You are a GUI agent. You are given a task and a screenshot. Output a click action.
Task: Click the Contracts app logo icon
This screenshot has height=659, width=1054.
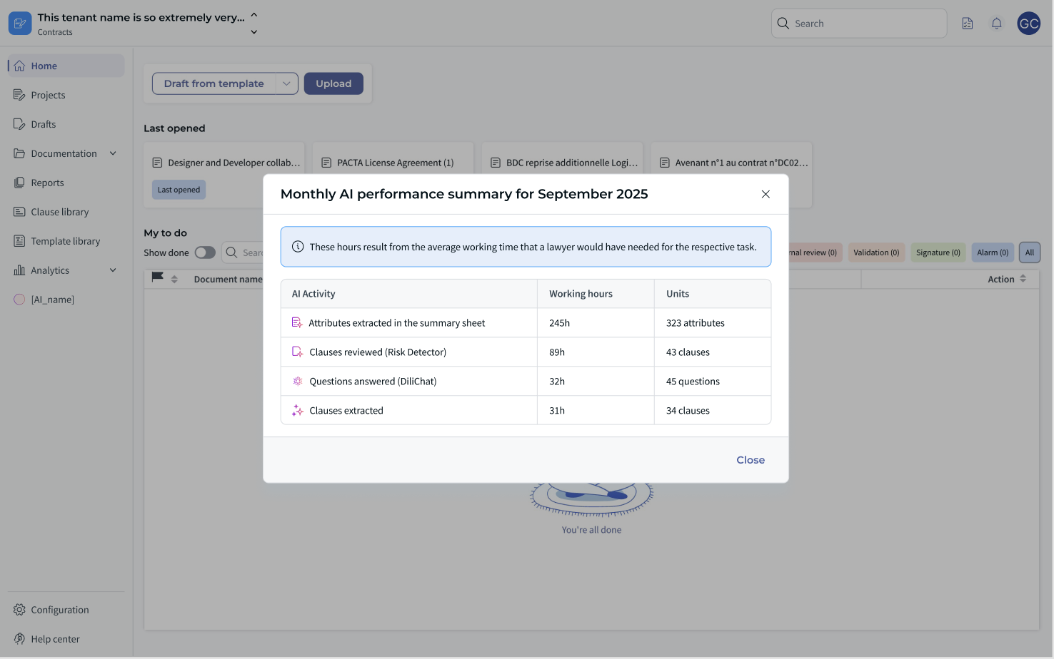[x=20, y=24]
